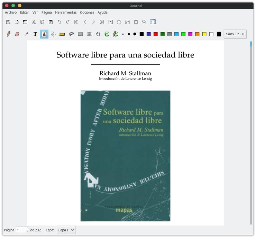Pick the bright green color swatch
Screen dimensions: 256x238
click(x=183, y=34)
